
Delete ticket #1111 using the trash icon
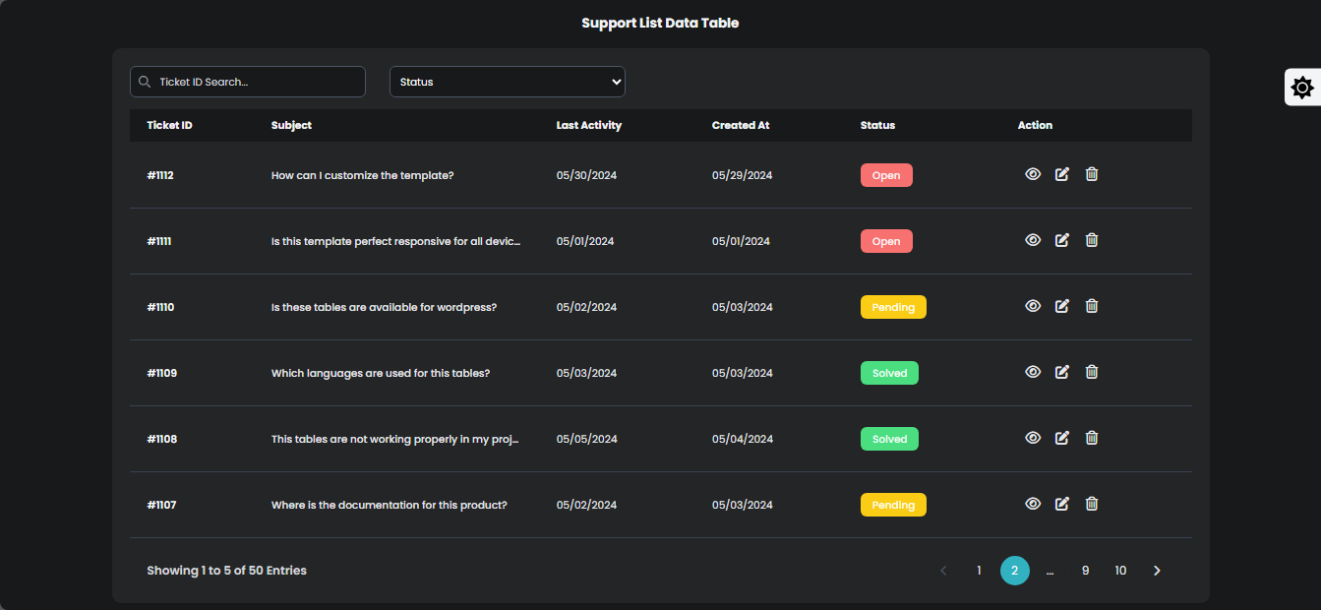(x=1091, y=240)
